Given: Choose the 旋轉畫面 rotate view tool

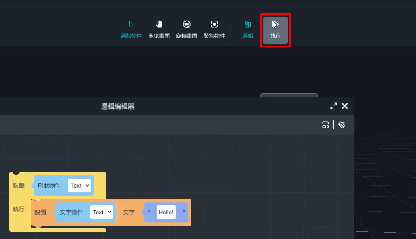Looking at the screenshot, I should coord(187,30).
